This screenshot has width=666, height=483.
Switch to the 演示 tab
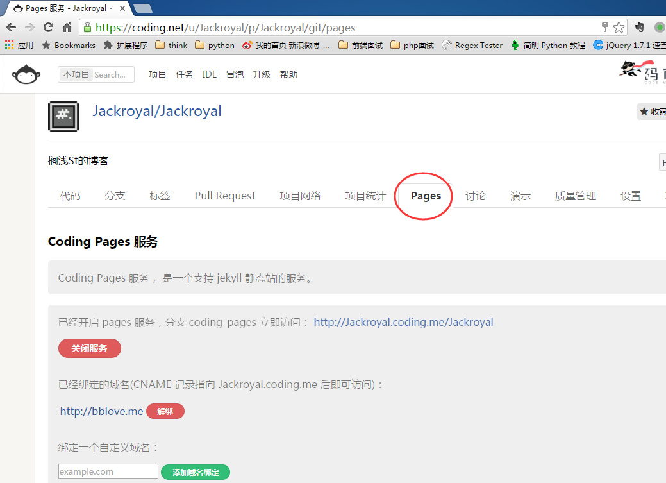click(x=520, y=196)
